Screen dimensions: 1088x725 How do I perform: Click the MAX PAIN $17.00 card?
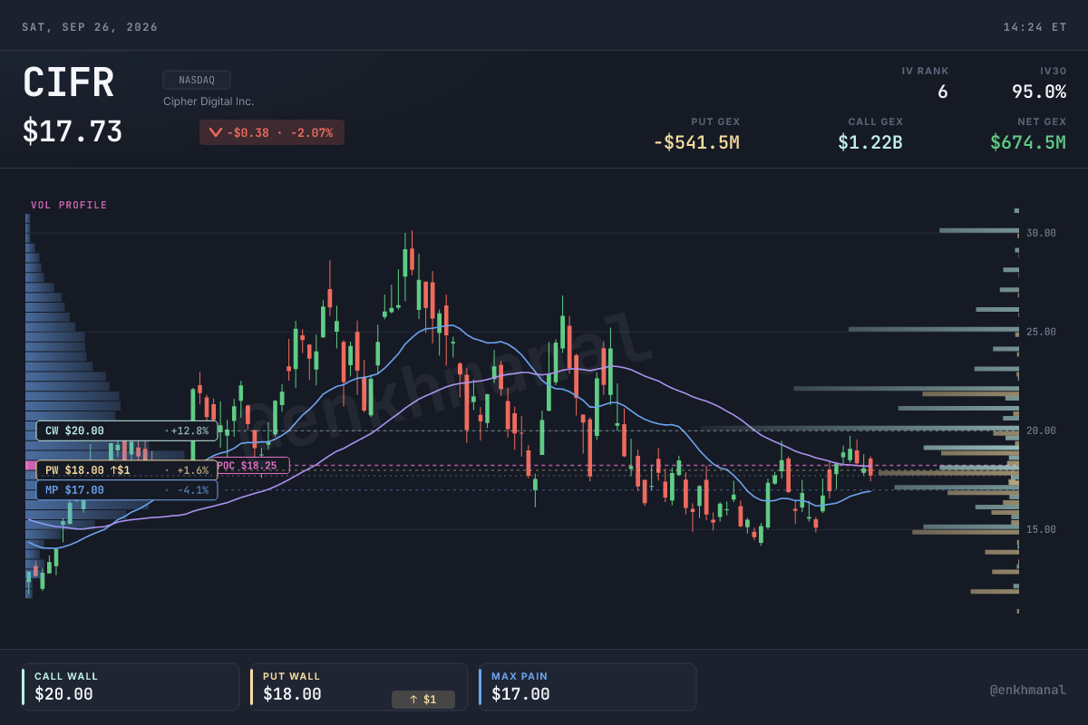click(x=588, y=687)
